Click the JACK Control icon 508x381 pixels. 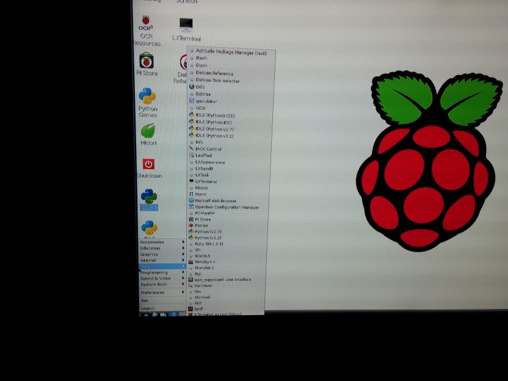pyautogui.click(x=191, y=148)
